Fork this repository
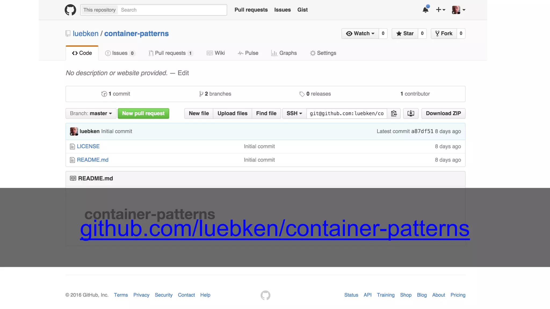The width and height of the screenshot is (550, 309). coord(444,34)
